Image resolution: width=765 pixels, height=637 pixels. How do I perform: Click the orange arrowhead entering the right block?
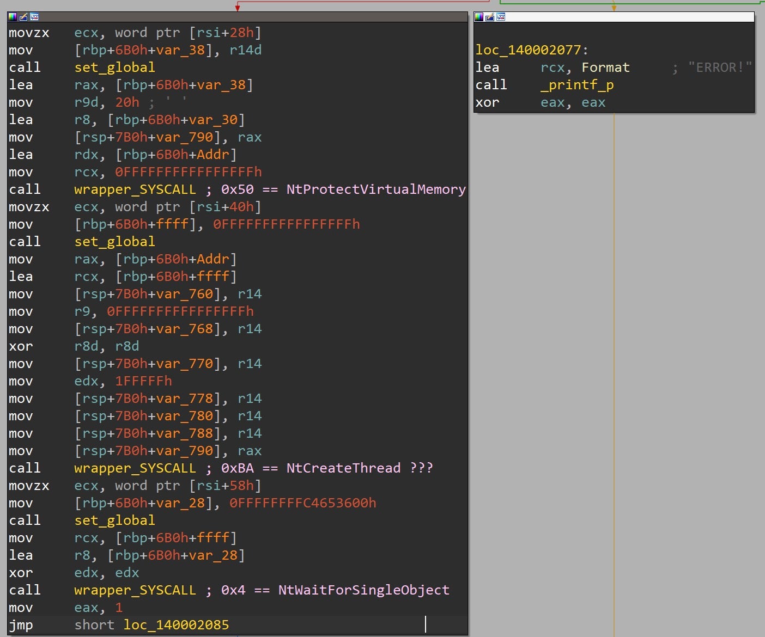614,8
